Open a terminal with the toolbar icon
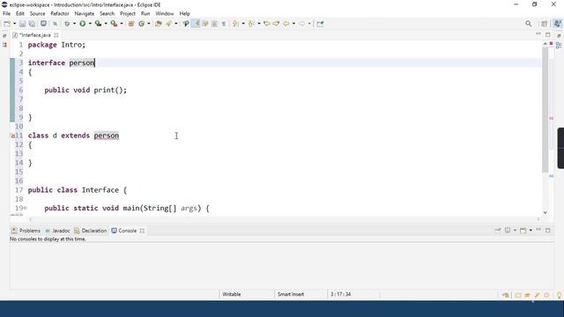Image resolution: width=564 pixels, height=317 pixels. tap(43, 24)
